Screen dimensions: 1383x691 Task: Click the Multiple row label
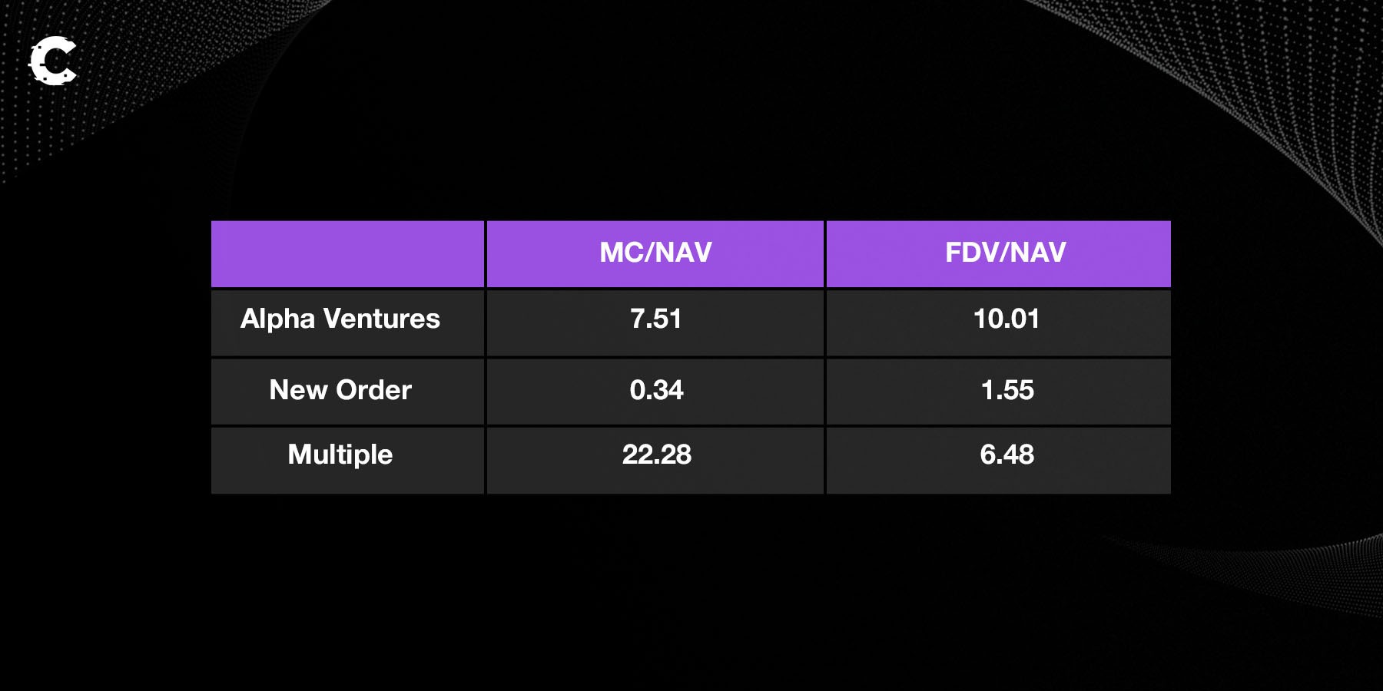coord(340,455)
